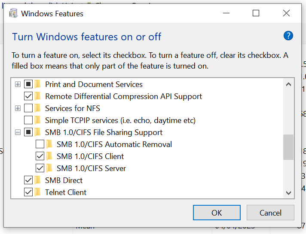
Task: Select the SMB 1.0/CIFS File Sharing Support label
Action: (104, 132)
